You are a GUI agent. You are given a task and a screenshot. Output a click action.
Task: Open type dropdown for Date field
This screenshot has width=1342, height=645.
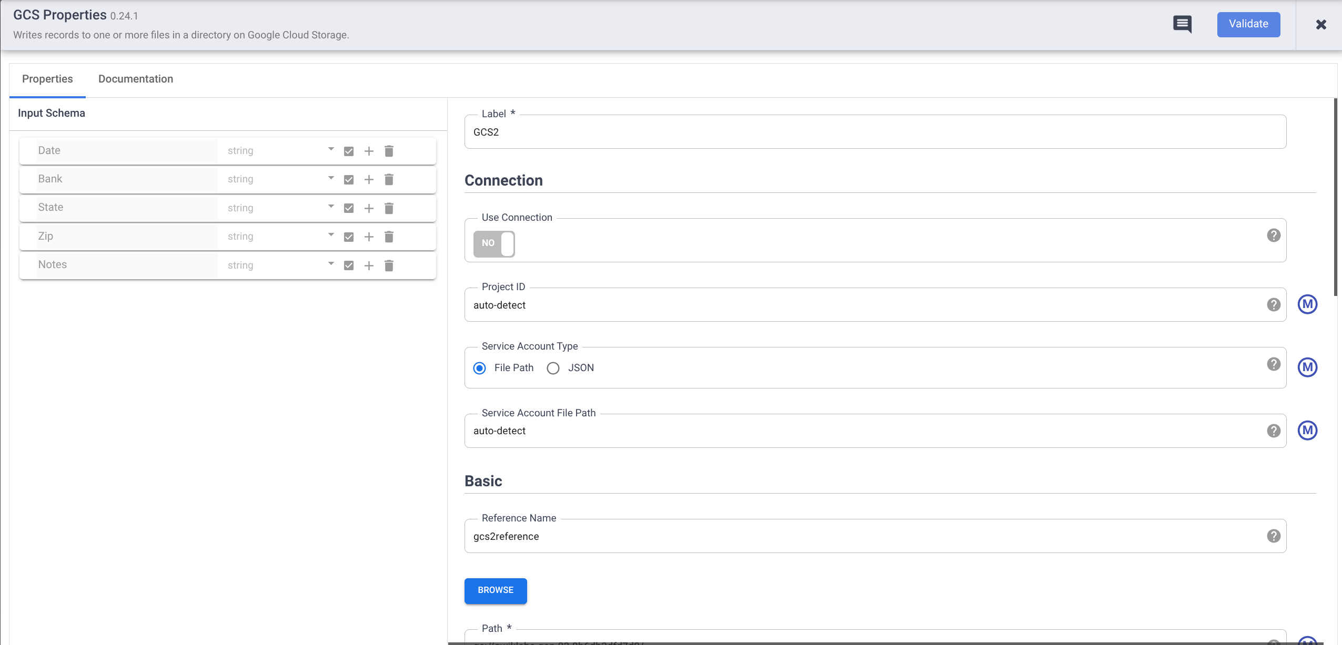pos(330,149)
